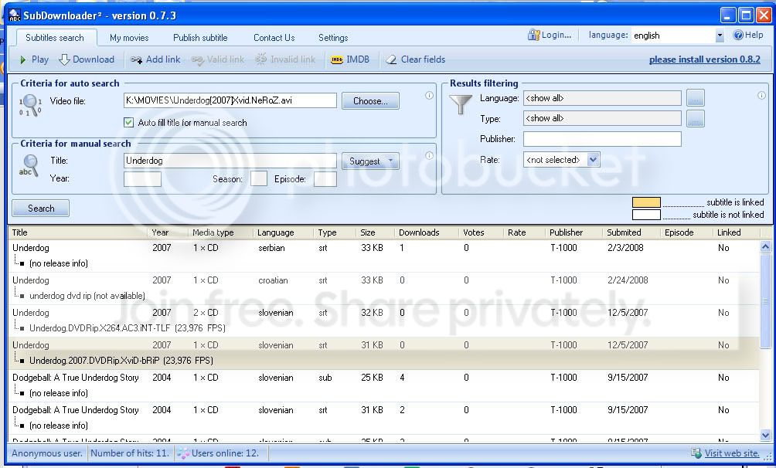This screenshot has width=776, height=468.
Task: Open Help at the top right
Action: click(748, 35)
